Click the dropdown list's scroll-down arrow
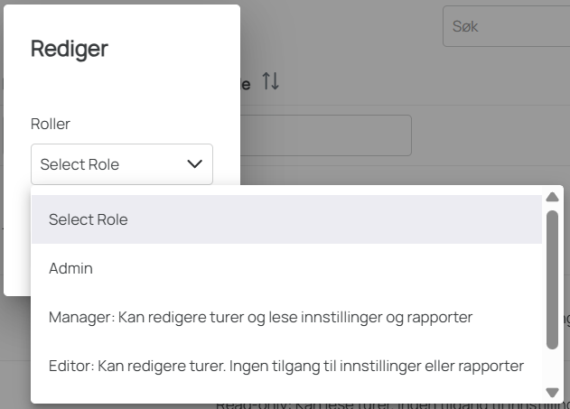 552,393
